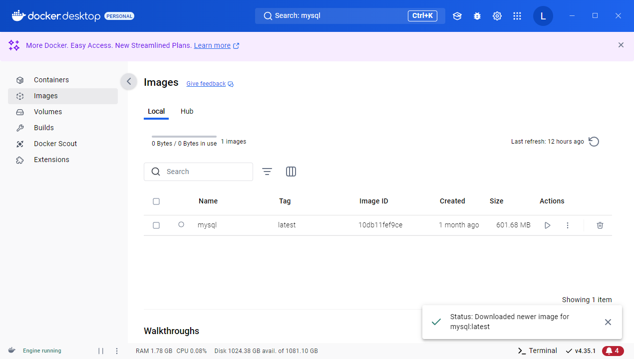This screenshot has height=359, width=634.
Task: Run the mysql image
Action: tap(548, 225)
